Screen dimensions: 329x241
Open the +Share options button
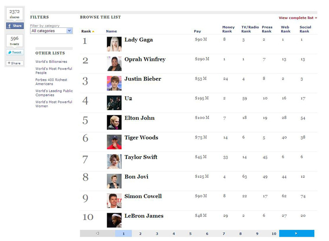pos(14,63)
